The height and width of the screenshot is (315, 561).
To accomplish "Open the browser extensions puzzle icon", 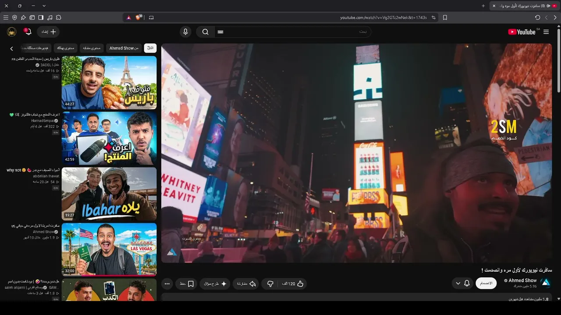I will [x=58, y=17].
